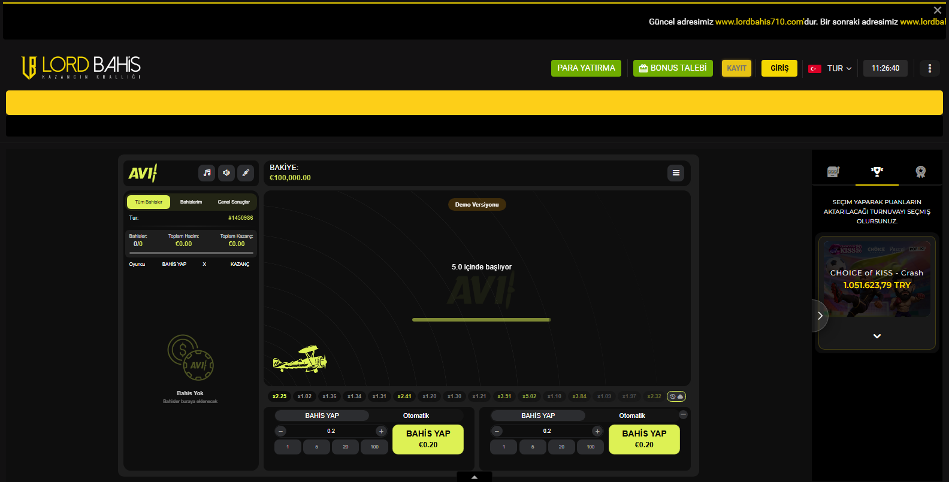Expand the sidebar arrow panel
This screenshot has height=482, width=949.
[x=820, y=316]
